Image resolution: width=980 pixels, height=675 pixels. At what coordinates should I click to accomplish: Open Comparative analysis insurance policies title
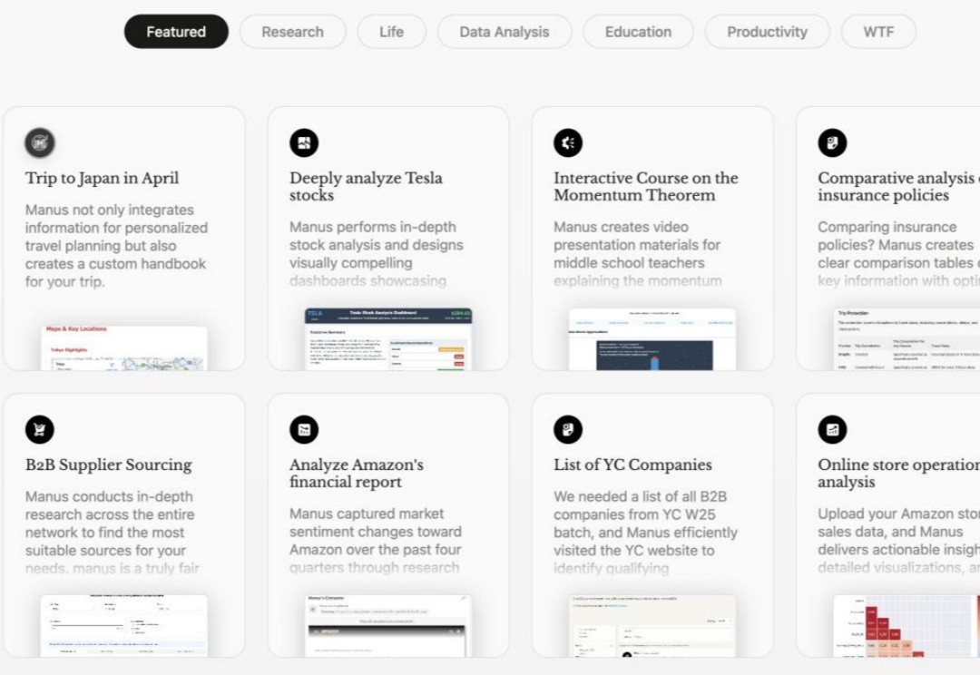pos(898,186)
